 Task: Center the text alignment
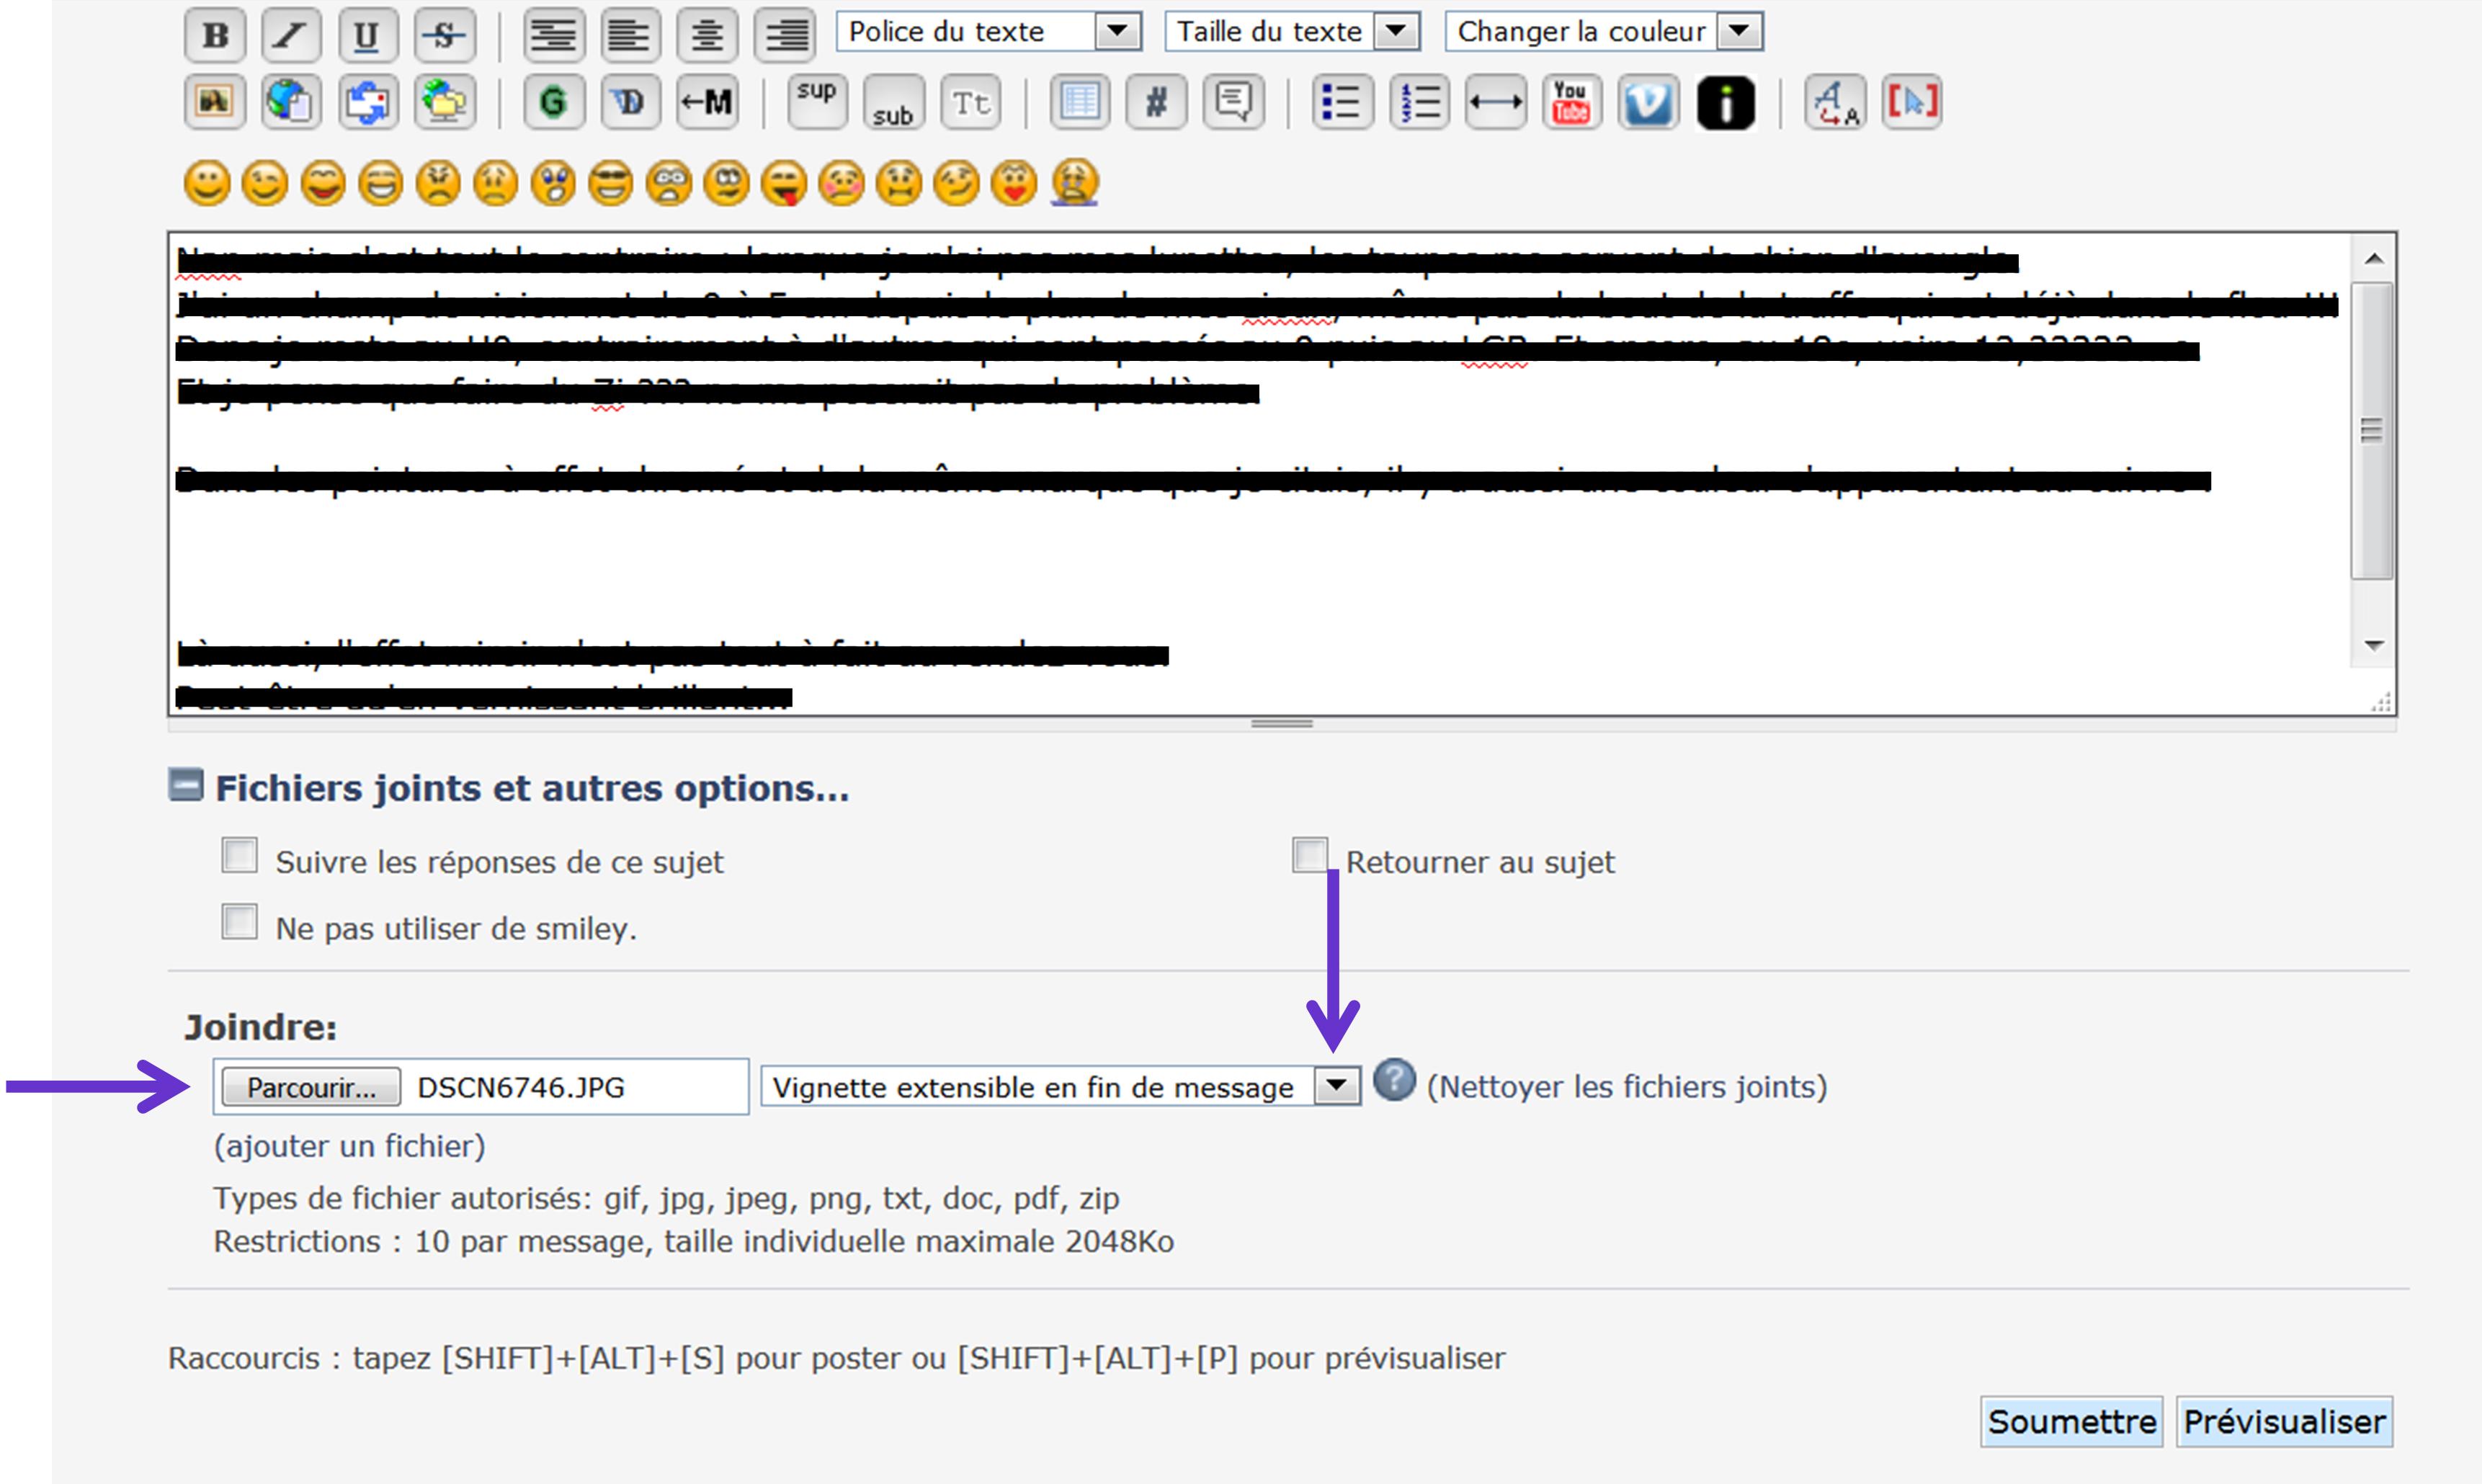pyautogui.click(x=707, y=35)
